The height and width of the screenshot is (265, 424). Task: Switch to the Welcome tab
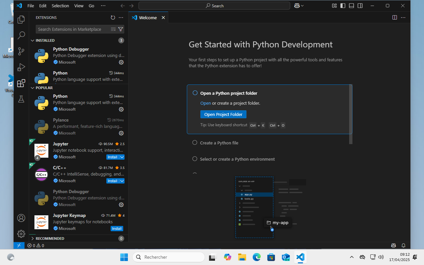pos(148,18)
